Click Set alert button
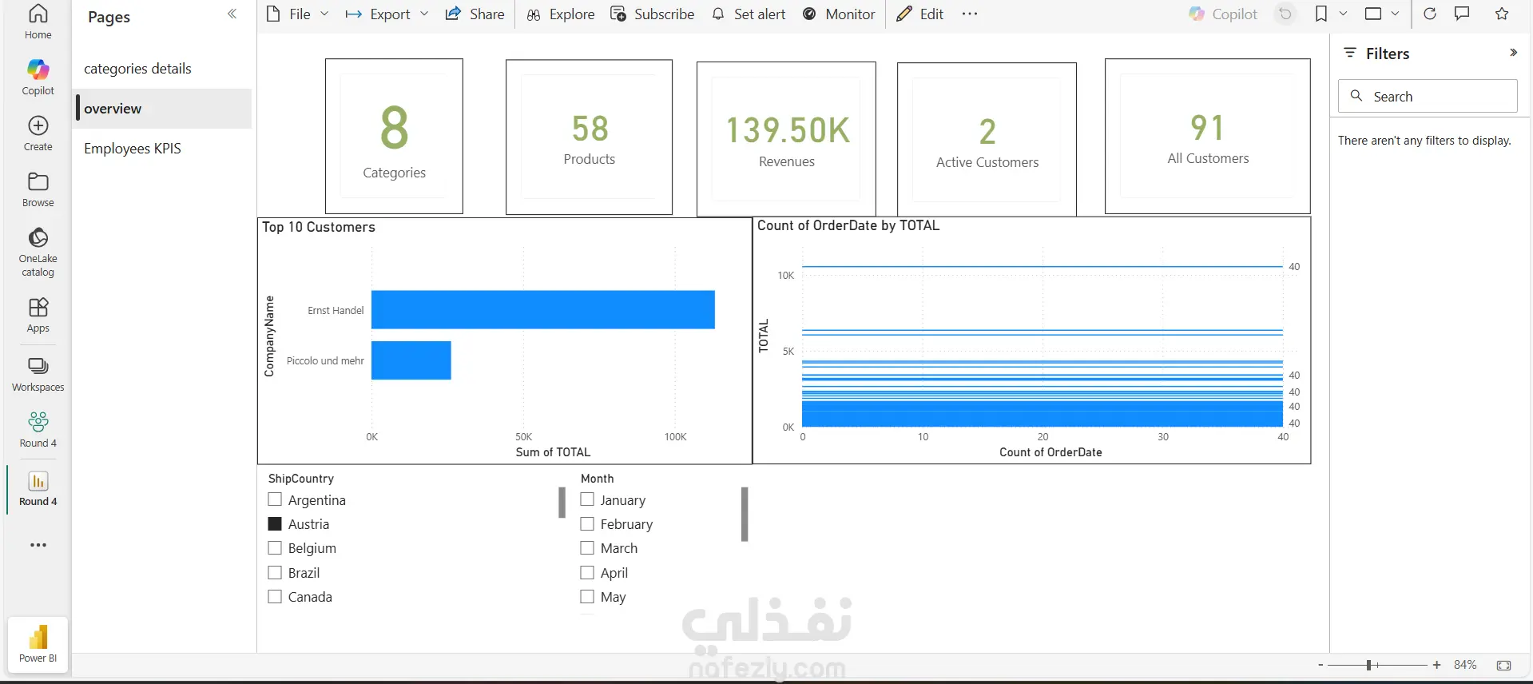 coord(748,14)
